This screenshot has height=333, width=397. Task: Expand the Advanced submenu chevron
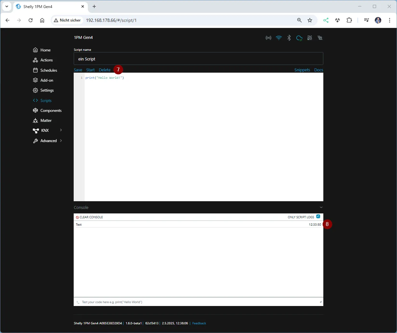point(61,140)
